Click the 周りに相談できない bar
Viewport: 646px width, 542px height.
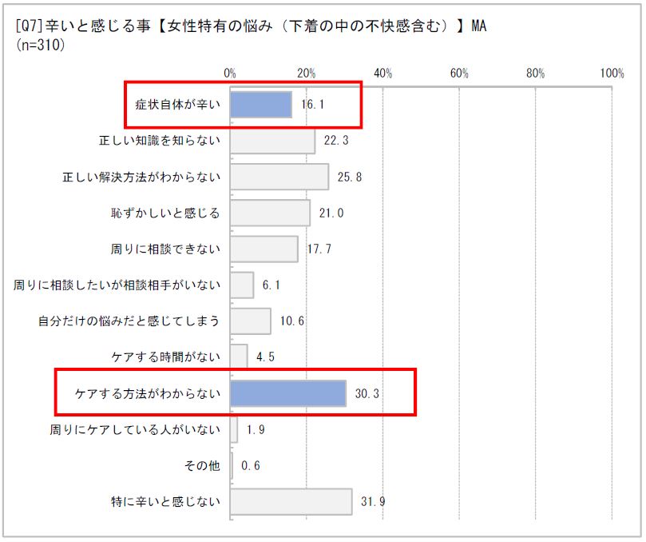264,249
